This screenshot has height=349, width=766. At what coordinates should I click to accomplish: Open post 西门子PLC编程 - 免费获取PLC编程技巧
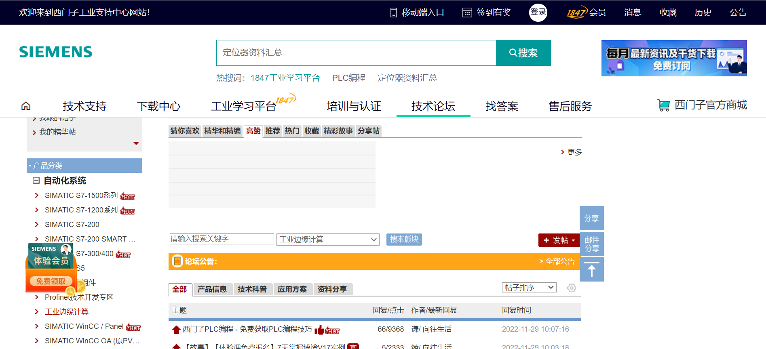tap(247, 329)
